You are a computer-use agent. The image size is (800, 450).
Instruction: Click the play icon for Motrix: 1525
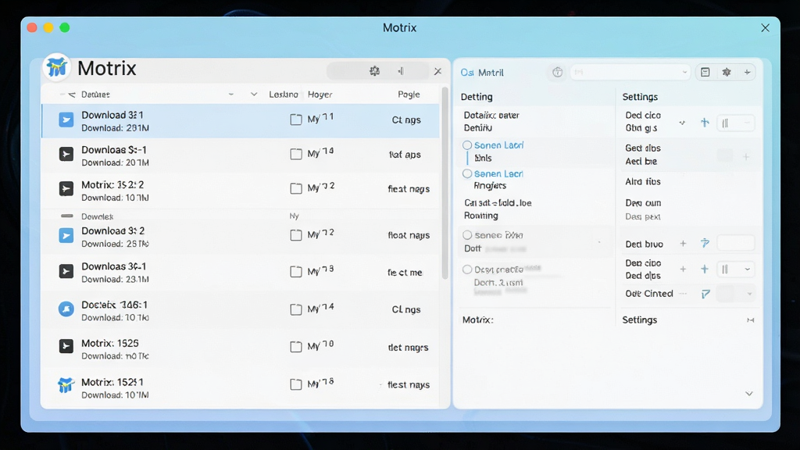[x=66, y=346]
